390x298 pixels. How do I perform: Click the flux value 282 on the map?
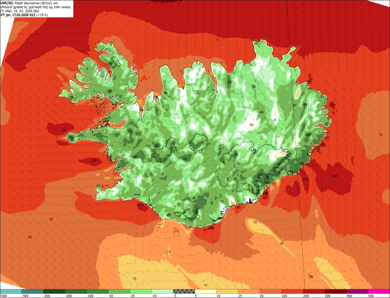322,144
